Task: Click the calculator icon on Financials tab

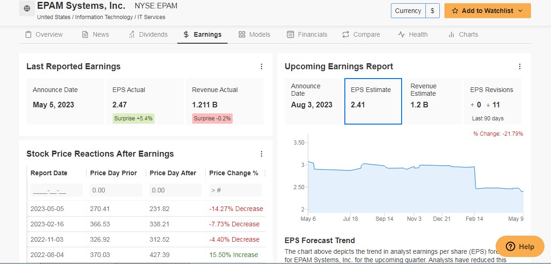Action: coord(290,34)
